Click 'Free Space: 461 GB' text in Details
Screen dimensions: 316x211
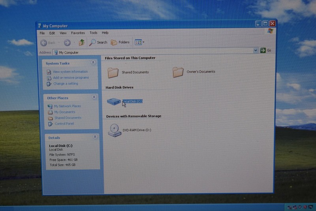click(64, 160)
